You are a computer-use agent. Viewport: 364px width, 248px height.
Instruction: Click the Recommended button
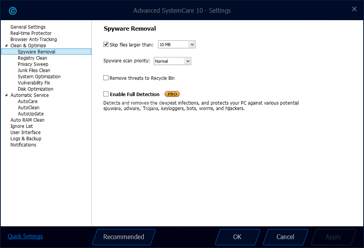[124, 237]
